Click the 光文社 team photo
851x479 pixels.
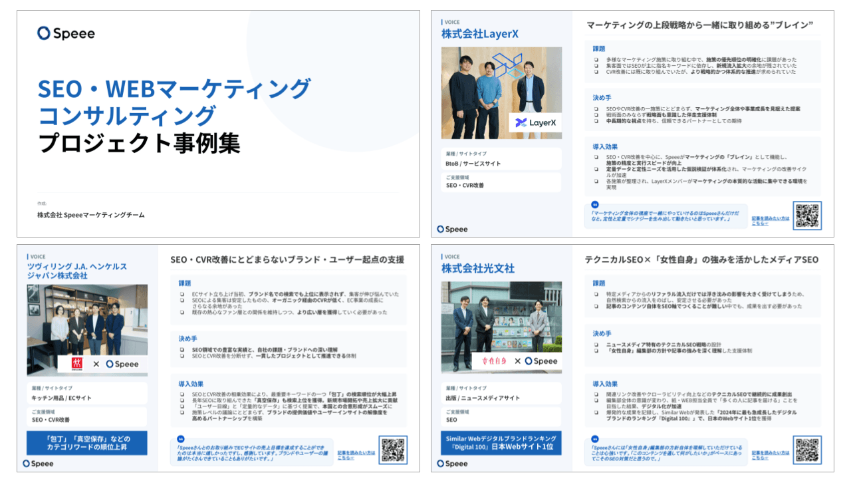[x=501, y=327]
